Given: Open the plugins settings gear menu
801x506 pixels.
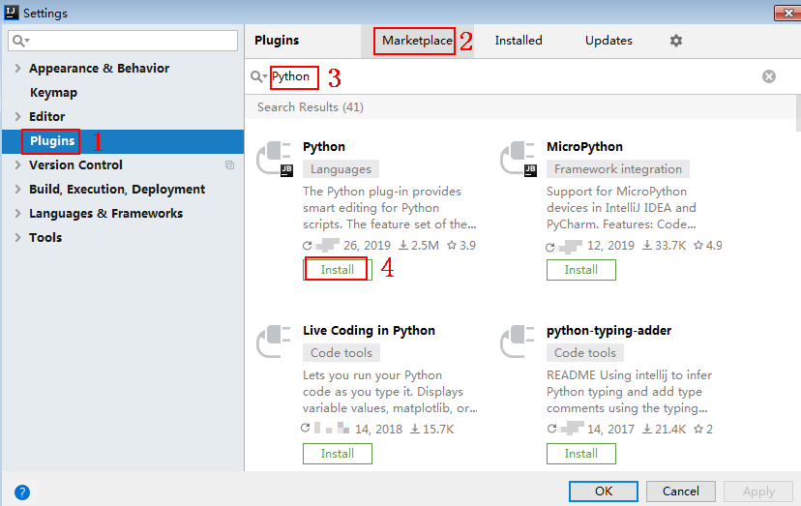Looking at the screenshot, I should tap(676, 41).
